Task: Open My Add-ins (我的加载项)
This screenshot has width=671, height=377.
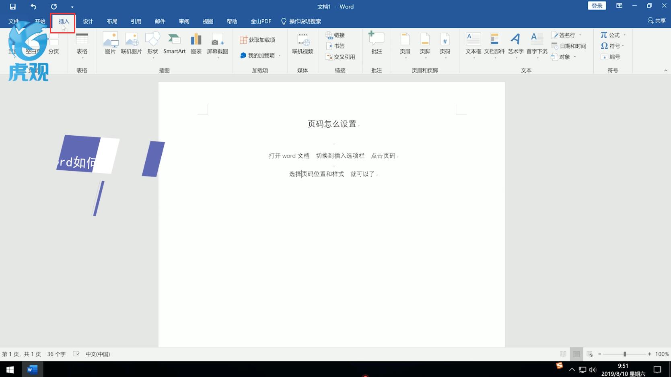Action: [257, 56]
